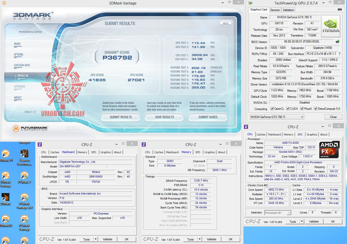Open the SPD tab in CPU-Z Memory window

click(x=197, y=152)
